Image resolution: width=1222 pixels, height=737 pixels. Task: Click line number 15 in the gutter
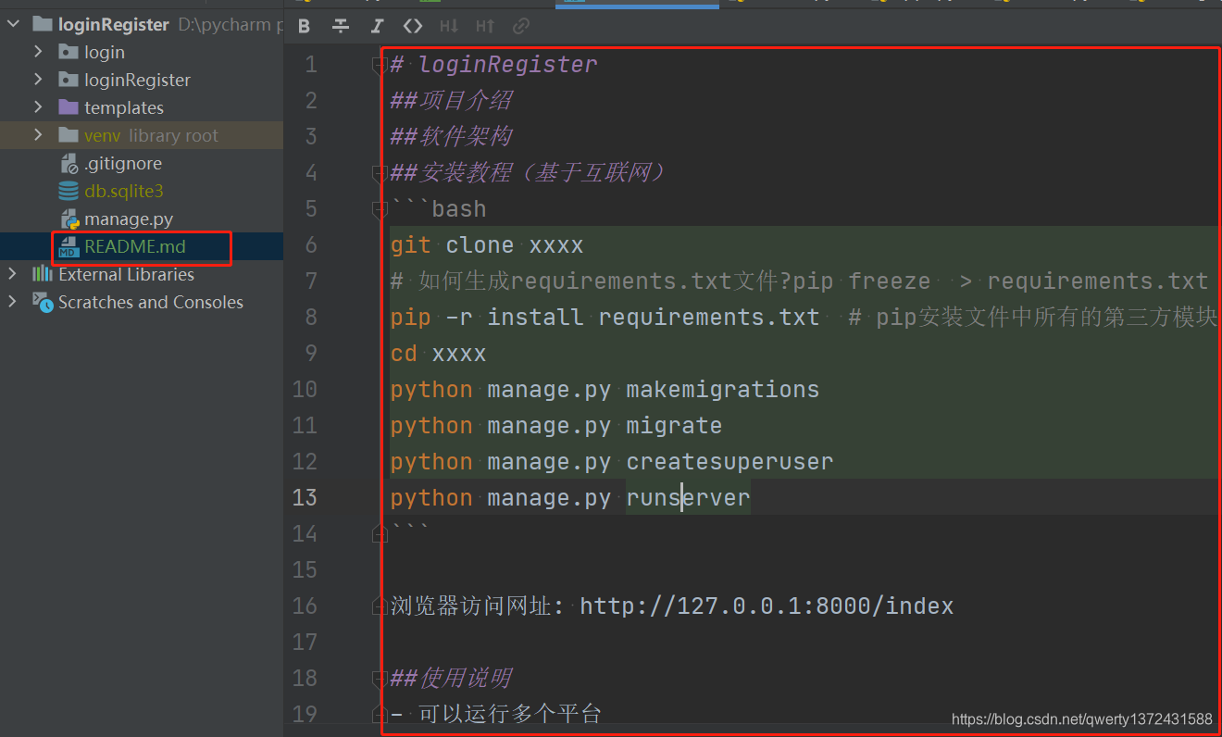(x=305, y=570)
